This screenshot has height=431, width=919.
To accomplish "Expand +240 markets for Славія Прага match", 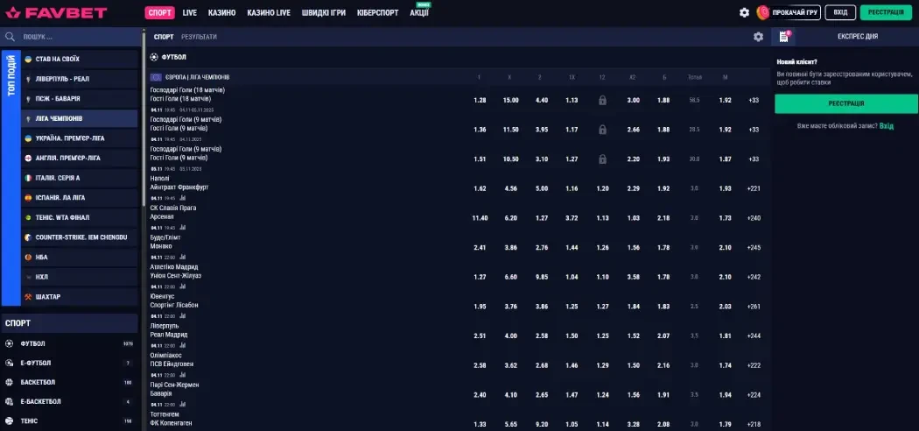I will coord(754,218).
